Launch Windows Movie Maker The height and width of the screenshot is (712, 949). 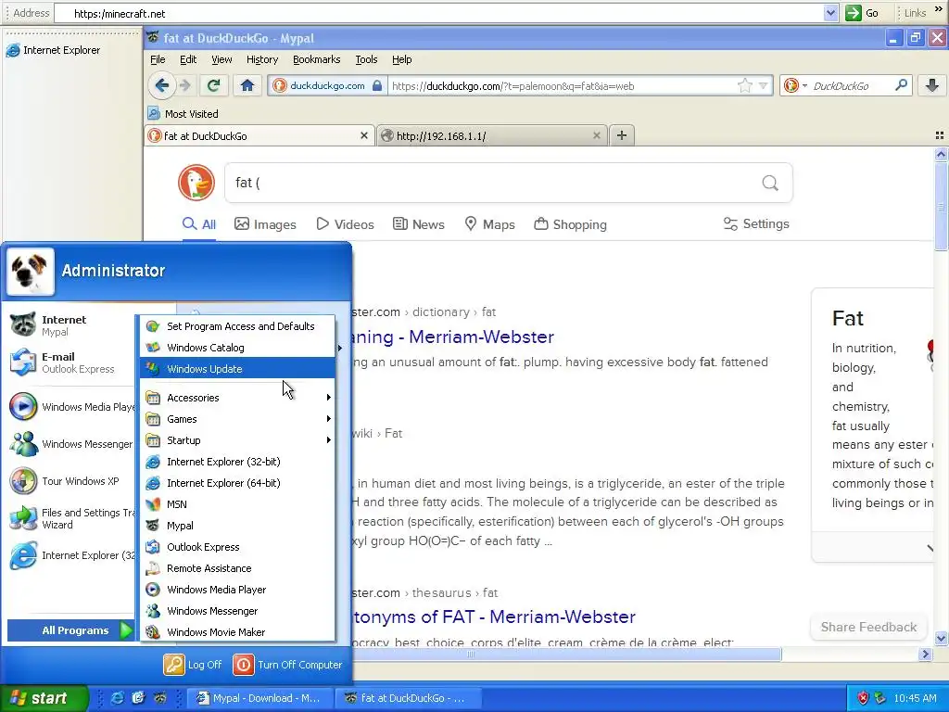point(237,632)
